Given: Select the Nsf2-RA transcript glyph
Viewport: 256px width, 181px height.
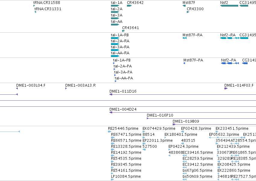Looking at the screenshot, I should tap(230, 38).
